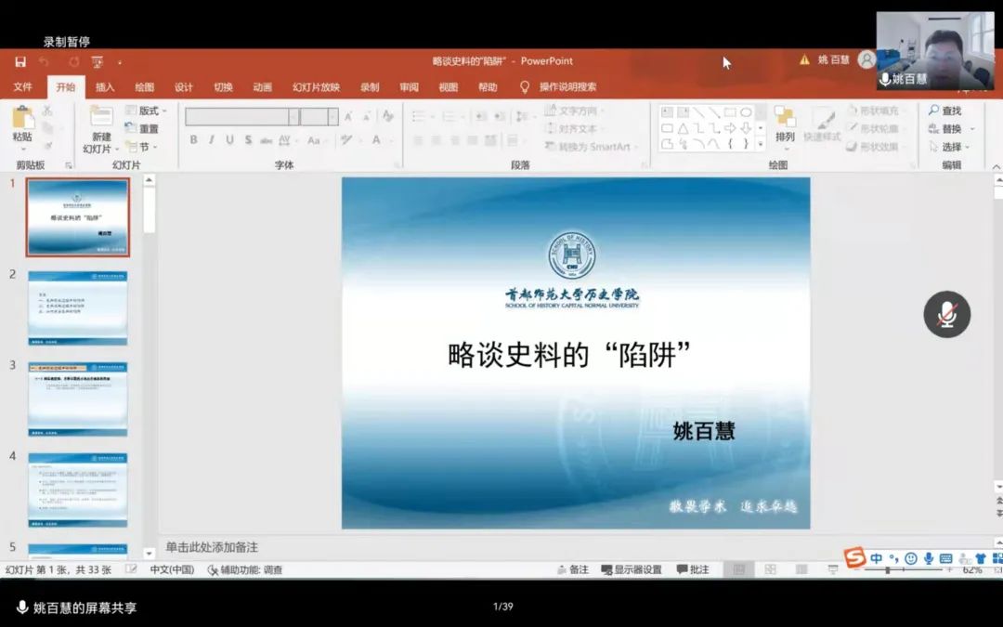Click the New Slide icon
This screenshot has height=627, width=1003.
(100, 117)
